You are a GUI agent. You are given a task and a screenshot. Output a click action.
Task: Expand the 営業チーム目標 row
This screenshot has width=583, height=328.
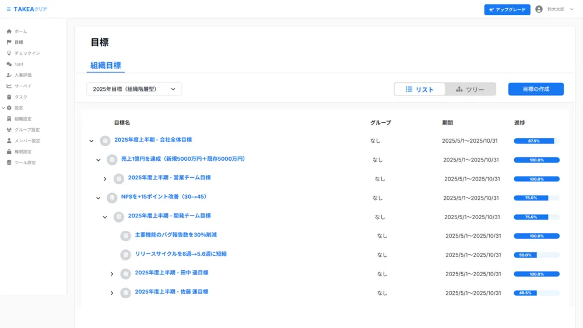pyautogui.click(x=105, y=179)
